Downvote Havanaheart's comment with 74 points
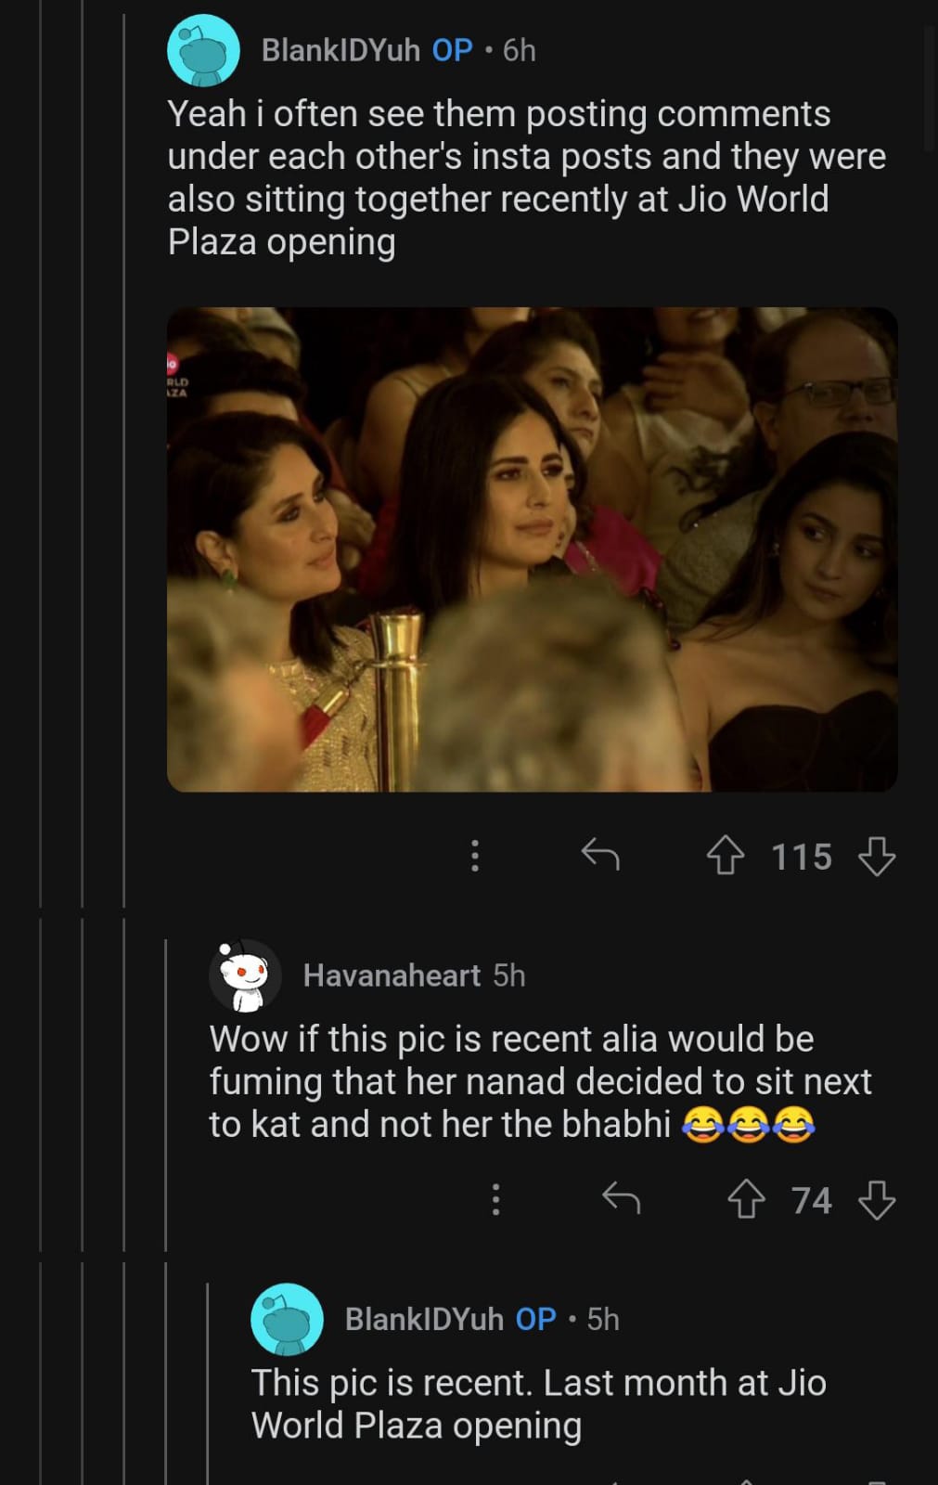 coord(877,1199)
